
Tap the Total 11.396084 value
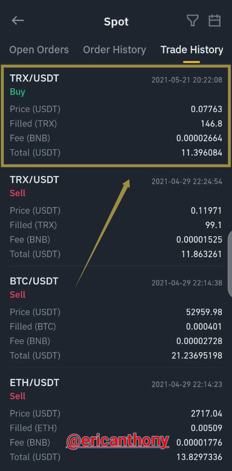pos(201,153)
